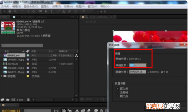Select the 370ace8...0.jpg project item
Image resolution: width=188 pixels, height=112 pixels.
16,68
